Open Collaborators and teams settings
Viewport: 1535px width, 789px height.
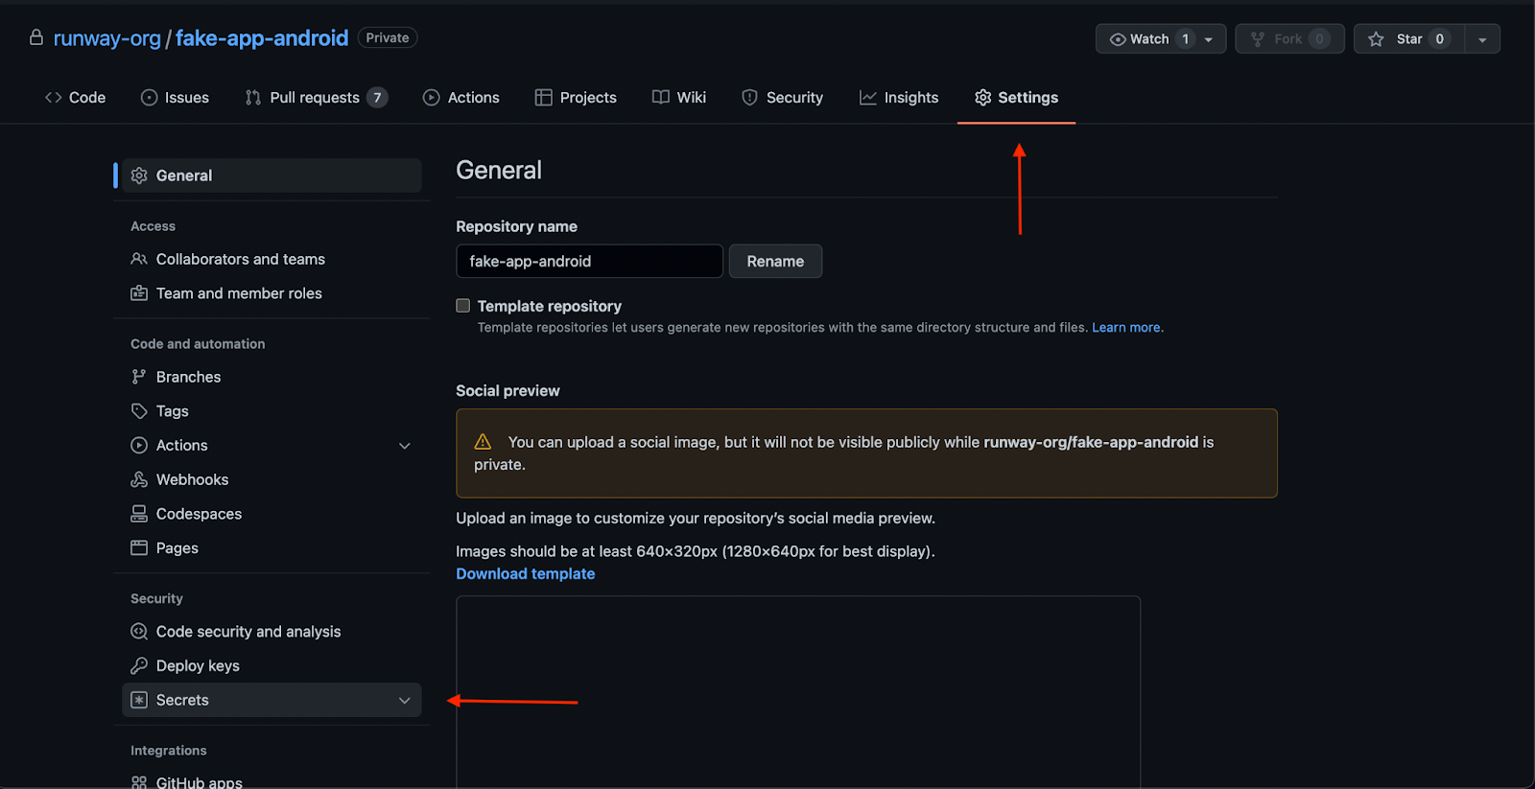tap(272, 259)
